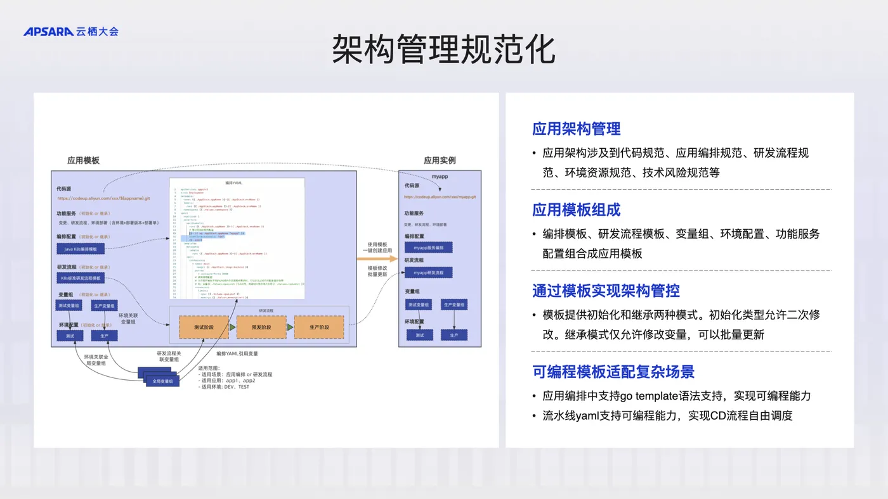Click 测试变量组 box inside myapp instance
Screen dimensions: 888x499
[x=419, y=305]
